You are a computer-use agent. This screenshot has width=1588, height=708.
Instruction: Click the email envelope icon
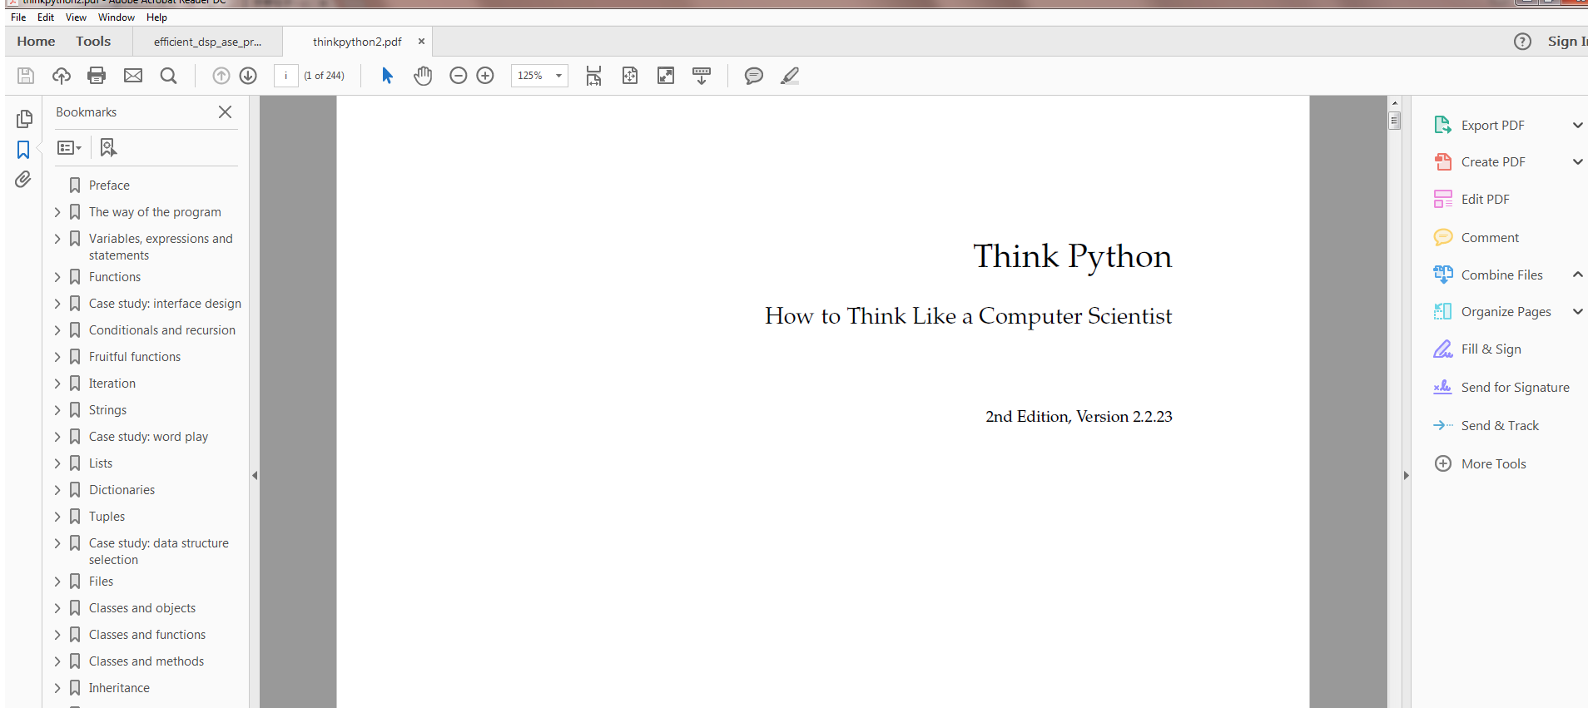133,76
